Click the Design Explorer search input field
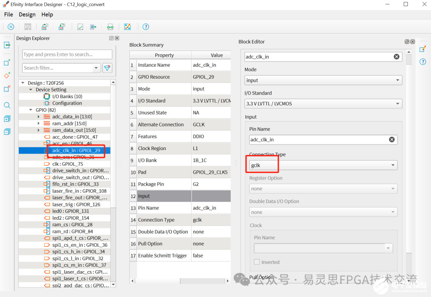Viewport: 431px width, 297px height. (67, 54)
